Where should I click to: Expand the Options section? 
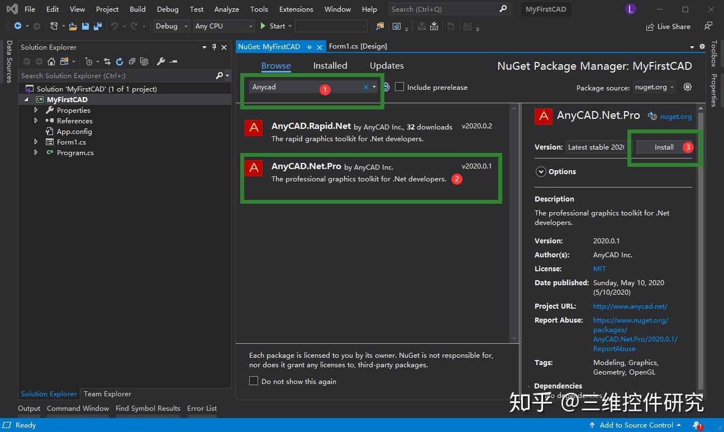click(x=541, y=171)
